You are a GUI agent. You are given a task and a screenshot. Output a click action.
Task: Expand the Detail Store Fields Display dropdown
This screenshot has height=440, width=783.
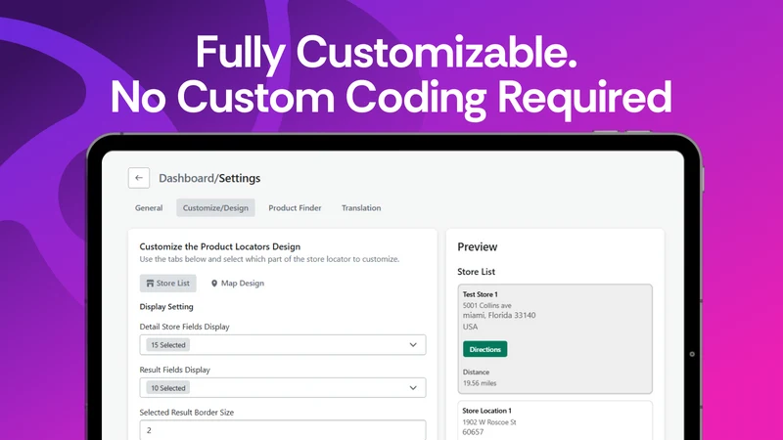point(283,345)
